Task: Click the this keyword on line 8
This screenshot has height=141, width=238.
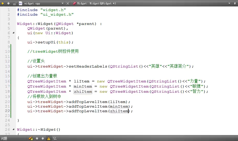Action: (x=63, y=42)
